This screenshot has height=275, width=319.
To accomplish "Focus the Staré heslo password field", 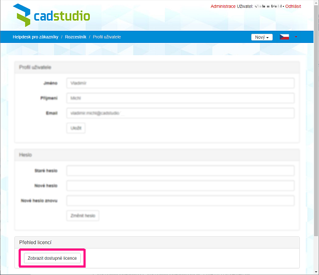I will pyautogui.click(x=180, y=171).
